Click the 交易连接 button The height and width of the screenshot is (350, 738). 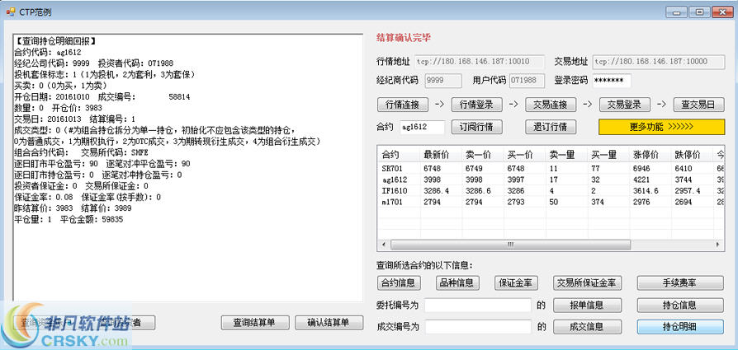551,105
